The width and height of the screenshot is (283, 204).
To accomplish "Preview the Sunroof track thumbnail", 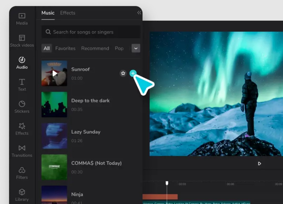I will click(54, 73).
